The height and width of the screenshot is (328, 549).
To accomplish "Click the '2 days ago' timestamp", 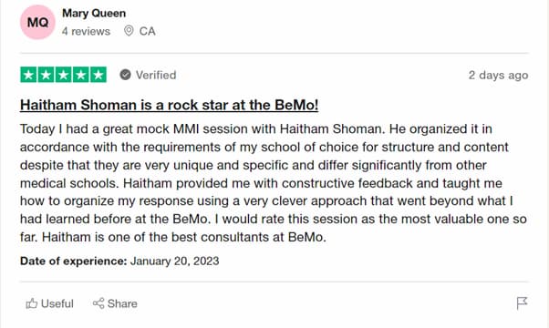I will [498, 76].
